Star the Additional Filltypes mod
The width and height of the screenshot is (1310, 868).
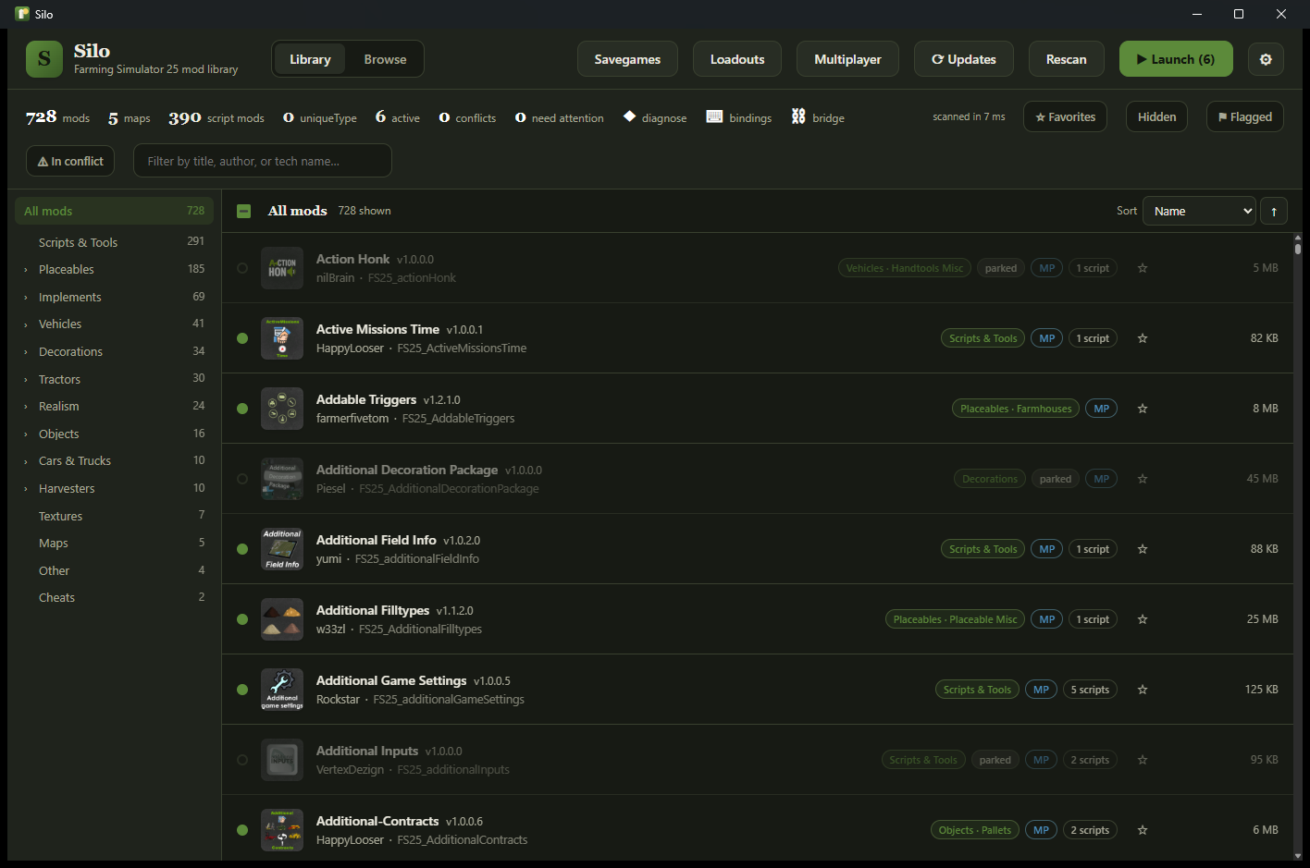point(1143,619)
